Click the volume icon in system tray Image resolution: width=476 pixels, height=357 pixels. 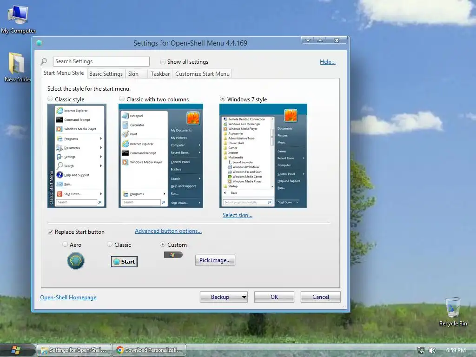coord(432,350)
